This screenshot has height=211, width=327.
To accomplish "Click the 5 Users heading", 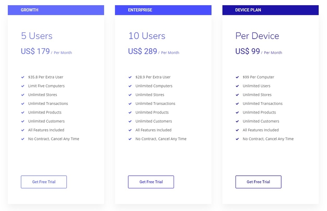I will (x=37, y=36).
